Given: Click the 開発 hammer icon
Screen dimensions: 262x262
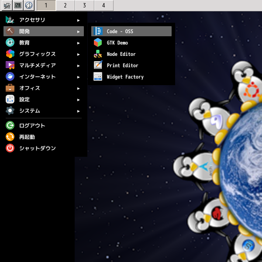Looking at the screenshot, I should coord(10,31).
